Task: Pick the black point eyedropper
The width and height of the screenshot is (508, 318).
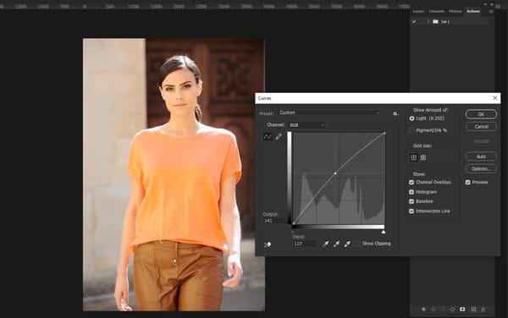Action: click(x=326, y=244)
